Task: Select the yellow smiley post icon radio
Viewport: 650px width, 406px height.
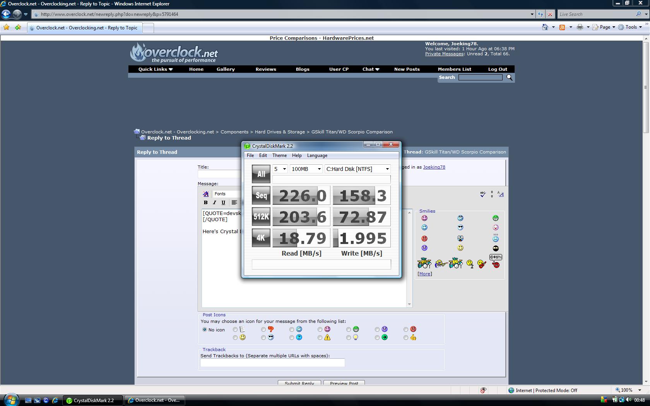Action: tap(235, 338)
